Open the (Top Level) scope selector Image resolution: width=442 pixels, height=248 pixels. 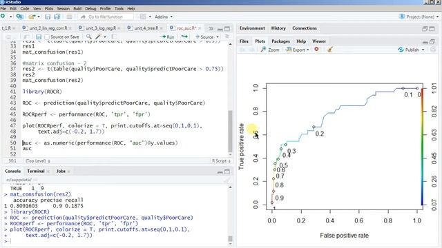(38, 161)
